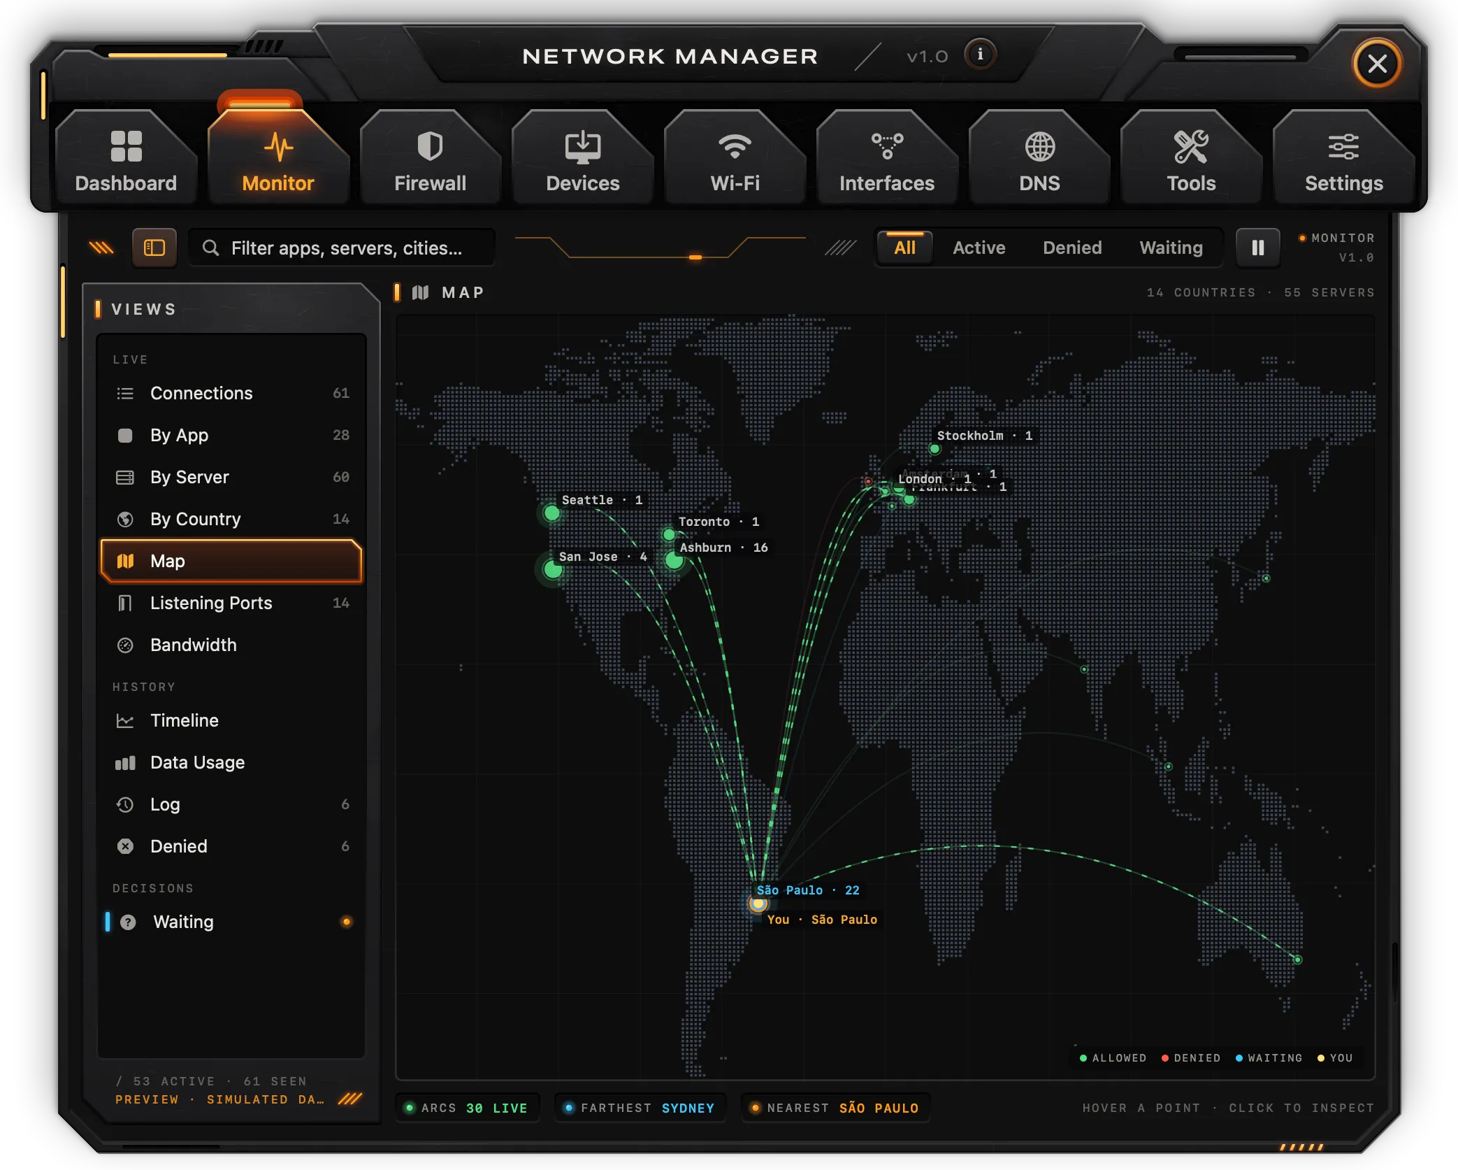Select the Denied filter
Viewport: 1458px width, 1170px height.
1071,248
